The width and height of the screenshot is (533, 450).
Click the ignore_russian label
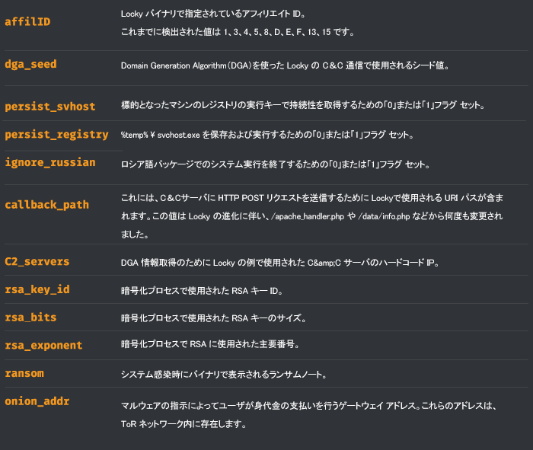point(50,162)
